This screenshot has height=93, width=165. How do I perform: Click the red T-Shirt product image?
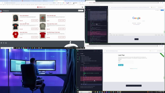(x=43, y=35)
